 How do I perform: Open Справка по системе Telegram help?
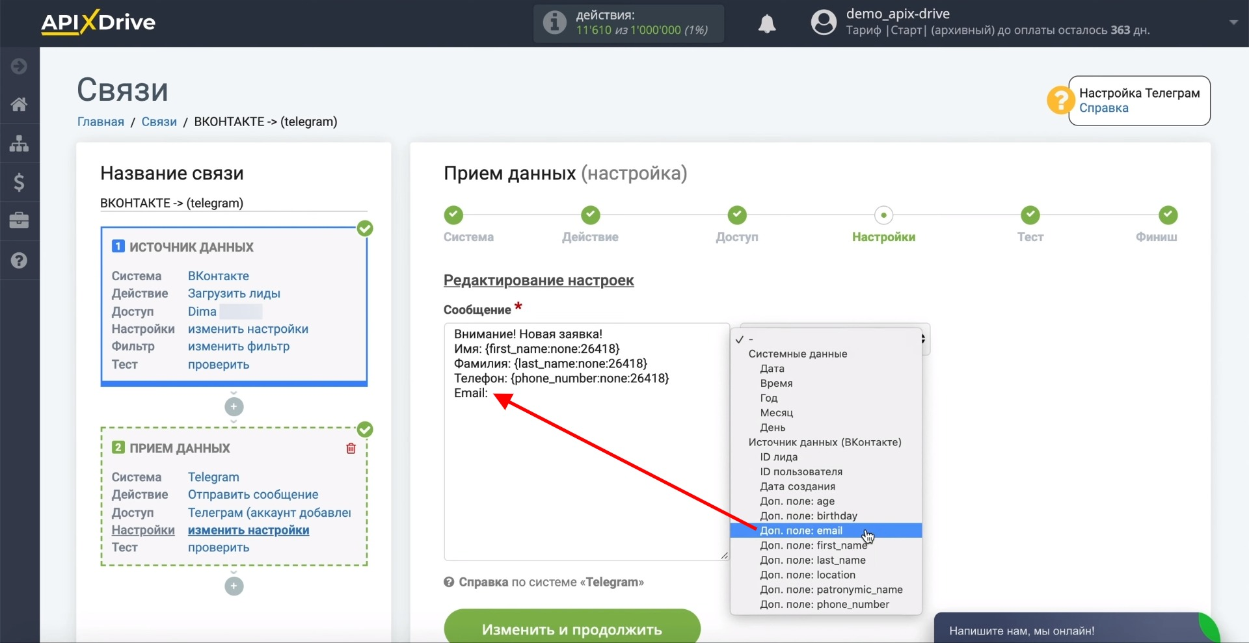pyautogui.click(x=544, y=582)
